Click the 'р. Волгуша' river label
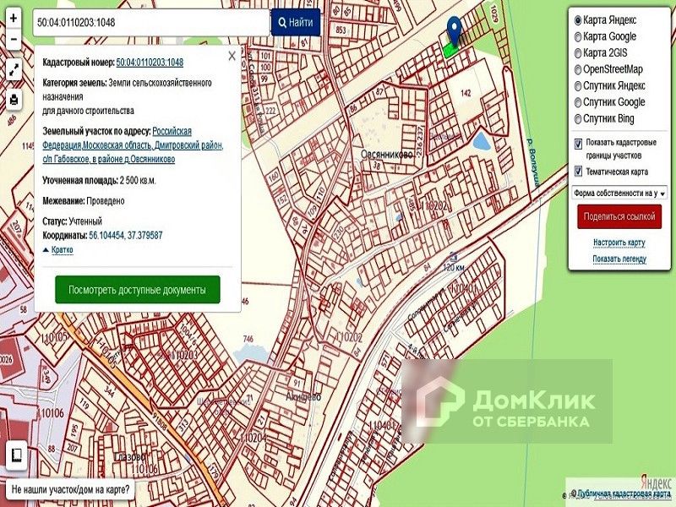 (x=534, y=162)
